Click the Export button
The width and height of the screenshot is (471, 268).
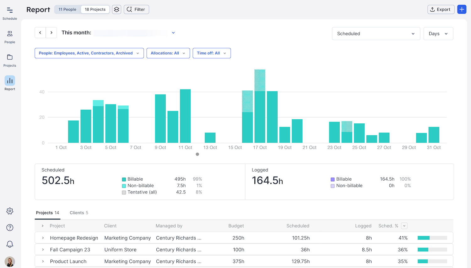441,9
